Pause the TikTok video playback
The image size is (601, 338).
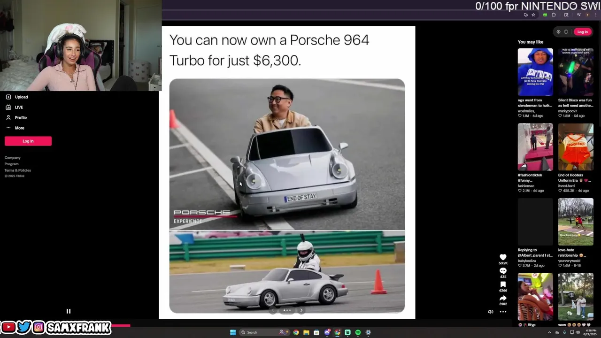[x=68, y=311]
